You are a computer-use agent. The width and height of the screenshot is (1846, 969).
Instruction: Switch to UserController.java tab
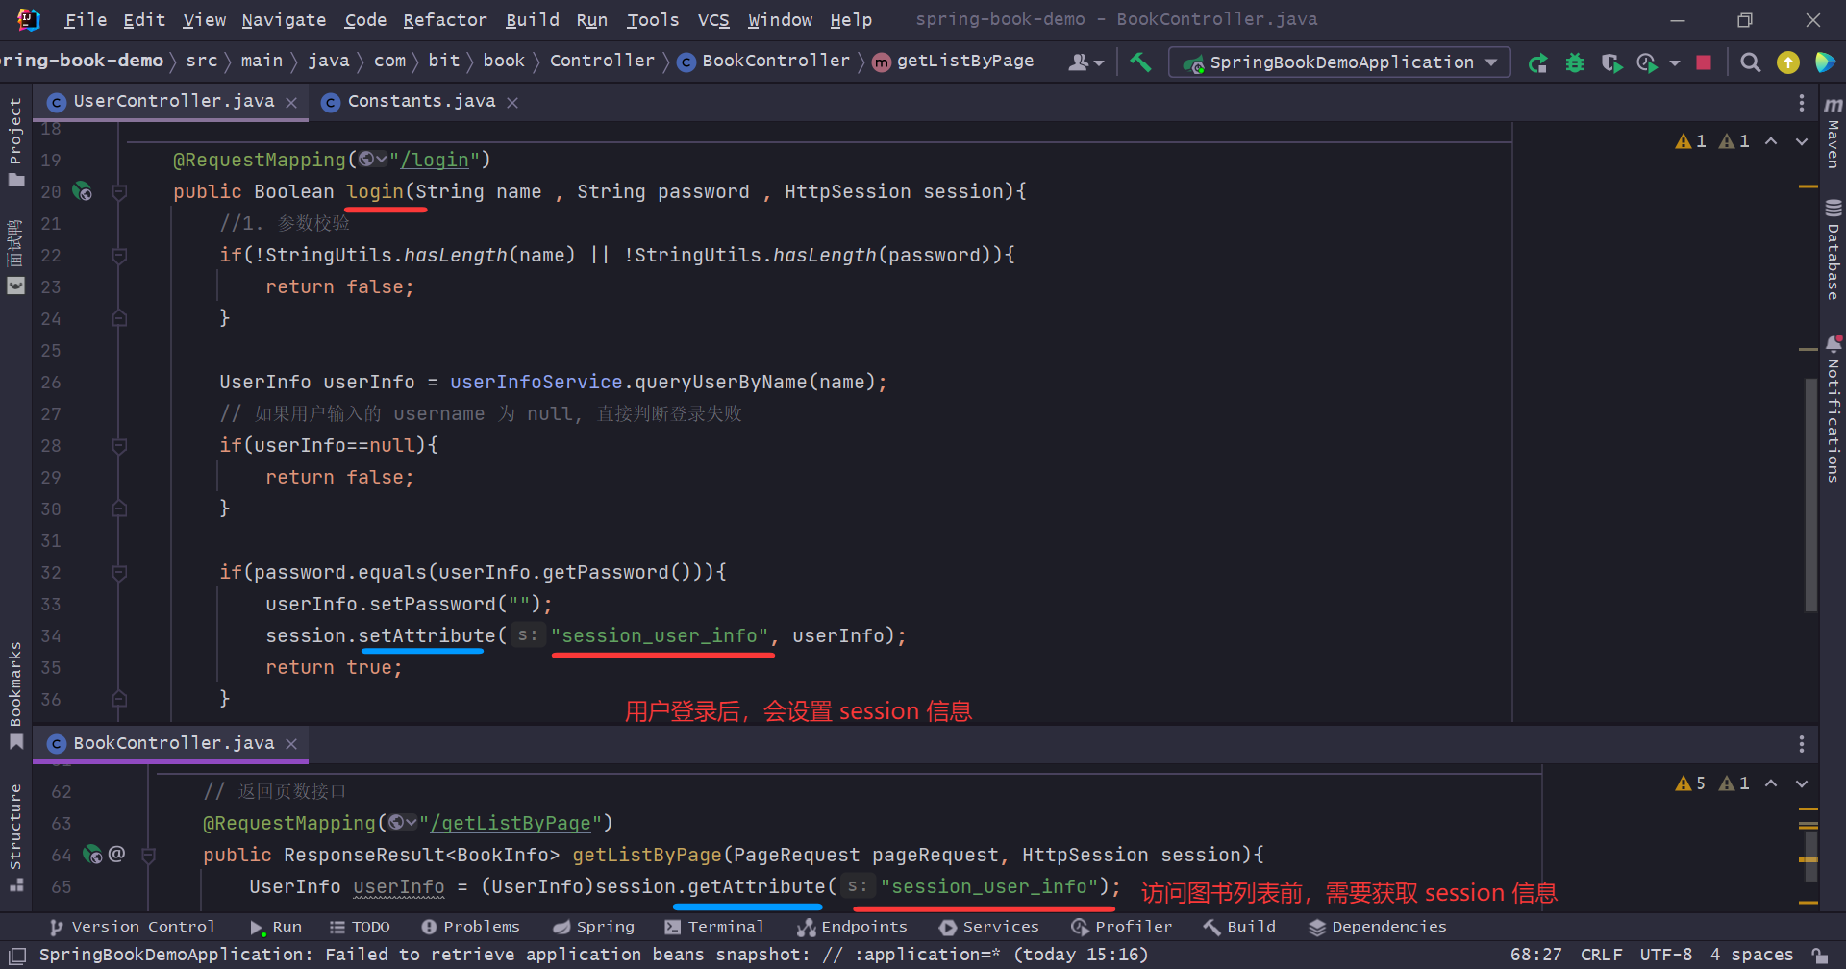[173, 101]
